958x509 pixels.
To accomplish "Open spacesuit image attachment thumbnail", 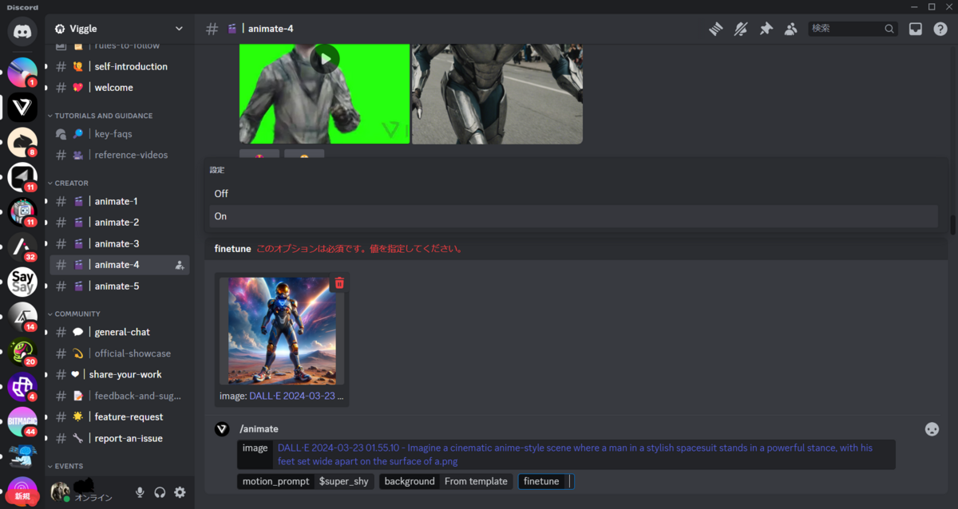I will click(x=282, y=330).
